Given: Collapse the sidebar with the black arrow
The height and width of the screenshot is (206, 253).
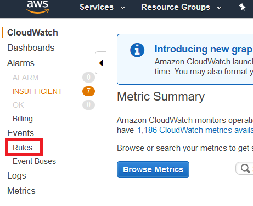Looking at the screenshot, I should pos(101,63).
